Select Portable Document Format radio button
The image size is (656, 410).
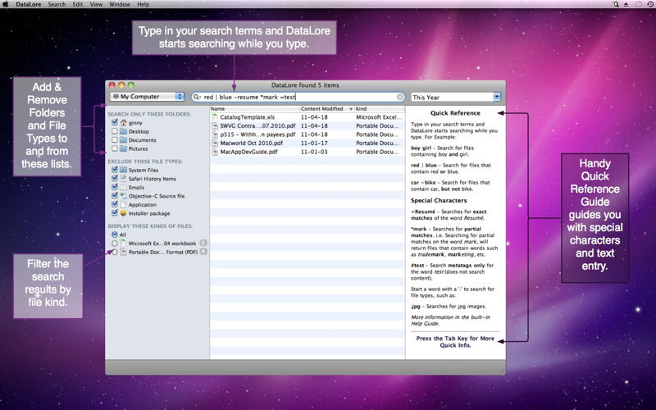click(x=115, y=252)
